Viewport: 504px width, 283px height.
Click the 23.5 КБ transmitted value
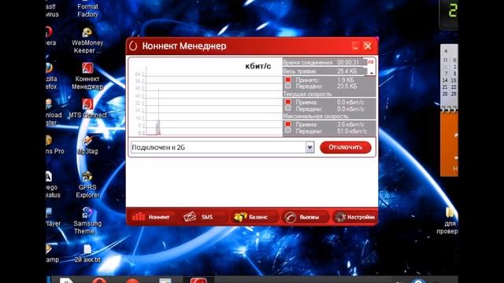click(346, 86)
